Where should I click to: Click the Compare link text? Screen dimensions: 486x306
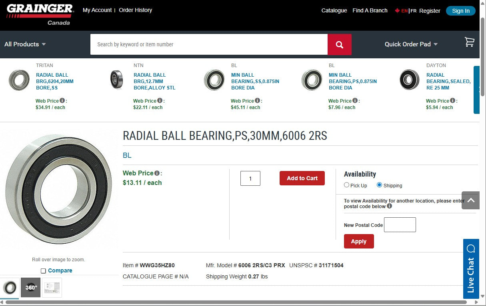tap(60, 270)
